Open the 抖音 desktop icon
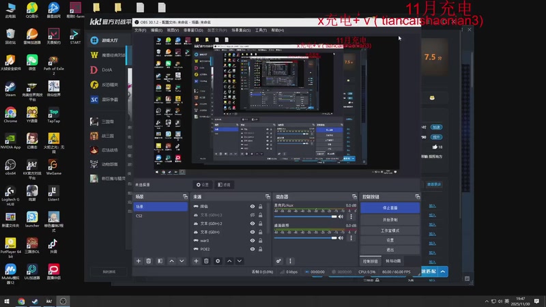The width and height of the screenshot is (546, 307). [x=53, y=246]
